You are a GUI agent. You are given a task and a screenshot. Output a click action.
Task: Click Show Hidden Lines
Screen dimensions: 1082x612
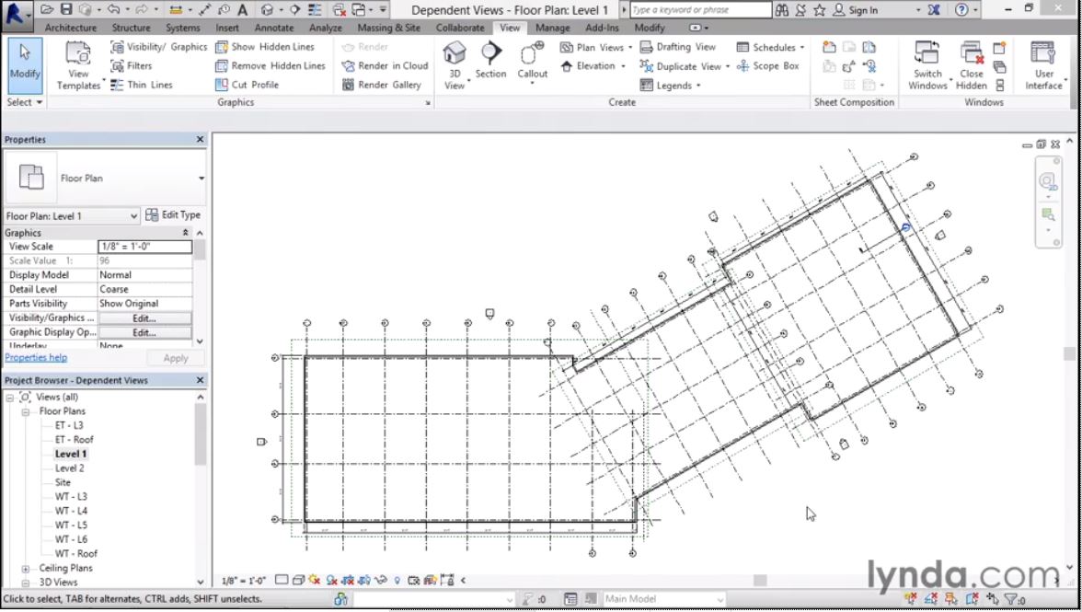click(x=265, y=47)
